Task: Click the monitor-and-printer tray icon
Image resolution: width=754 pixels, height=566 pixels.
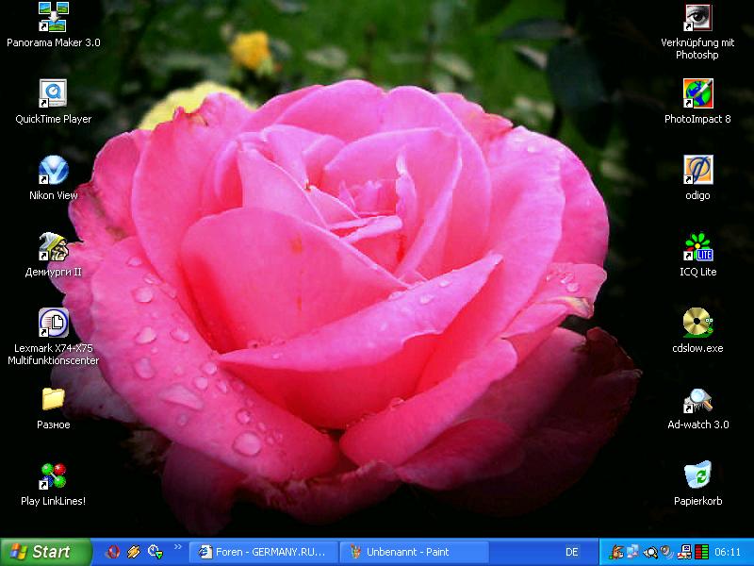Action: tap(684, 552)
